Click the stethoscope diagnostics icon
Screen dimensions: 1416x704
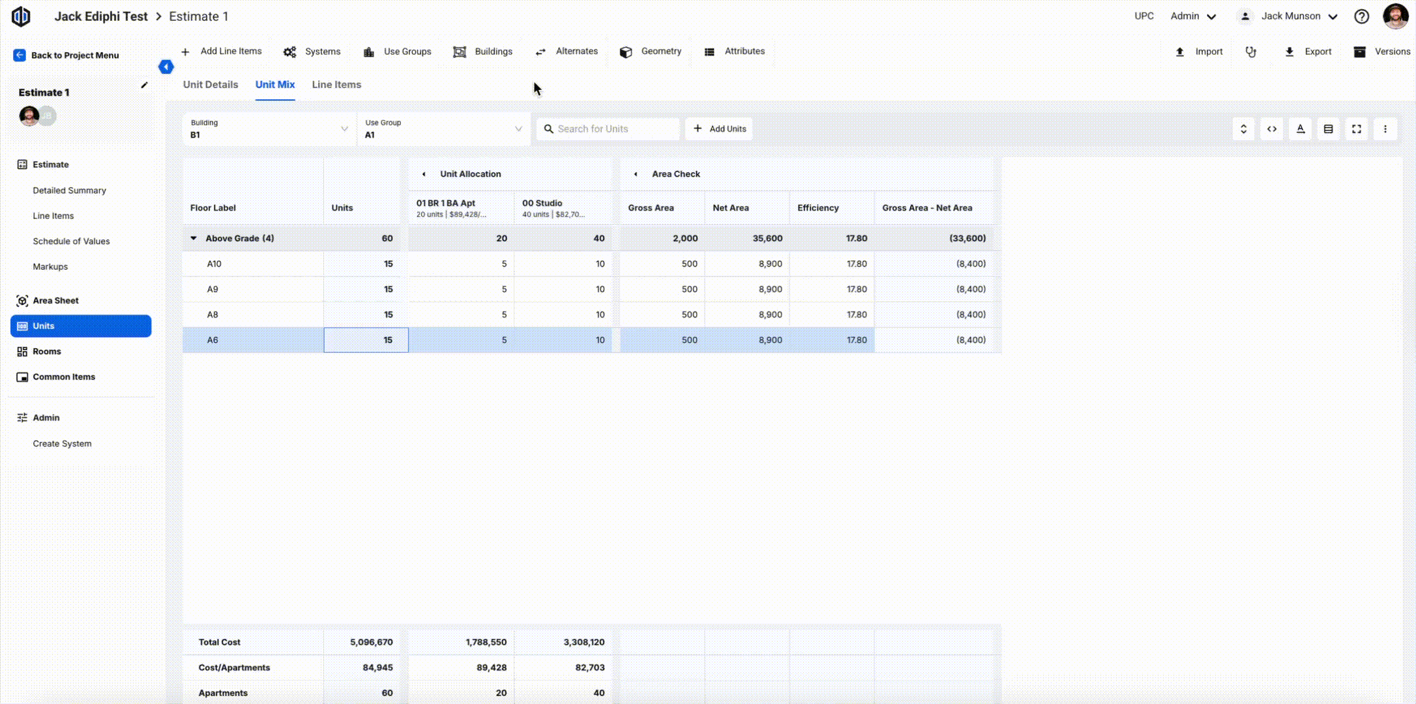(1250, 51)
